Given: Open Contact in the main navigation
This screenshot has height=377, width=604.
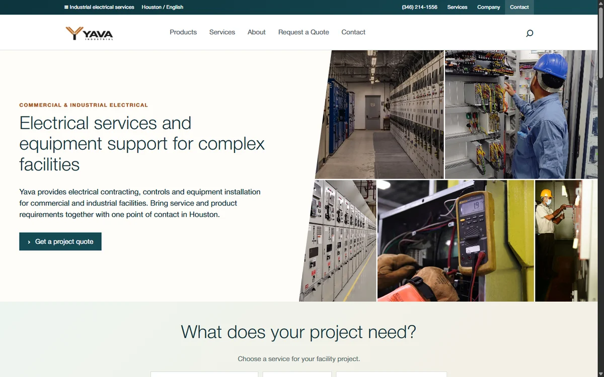Looking at the screenshot, I should pos(353,32).
